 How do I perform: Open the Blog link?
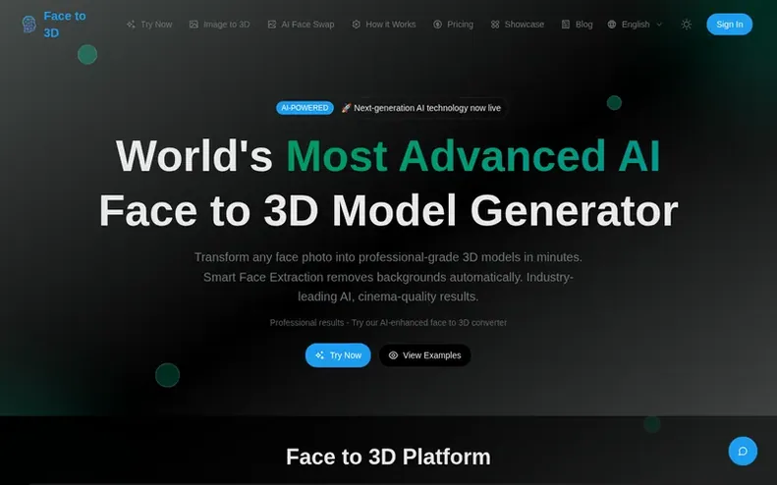click(578, 25)
